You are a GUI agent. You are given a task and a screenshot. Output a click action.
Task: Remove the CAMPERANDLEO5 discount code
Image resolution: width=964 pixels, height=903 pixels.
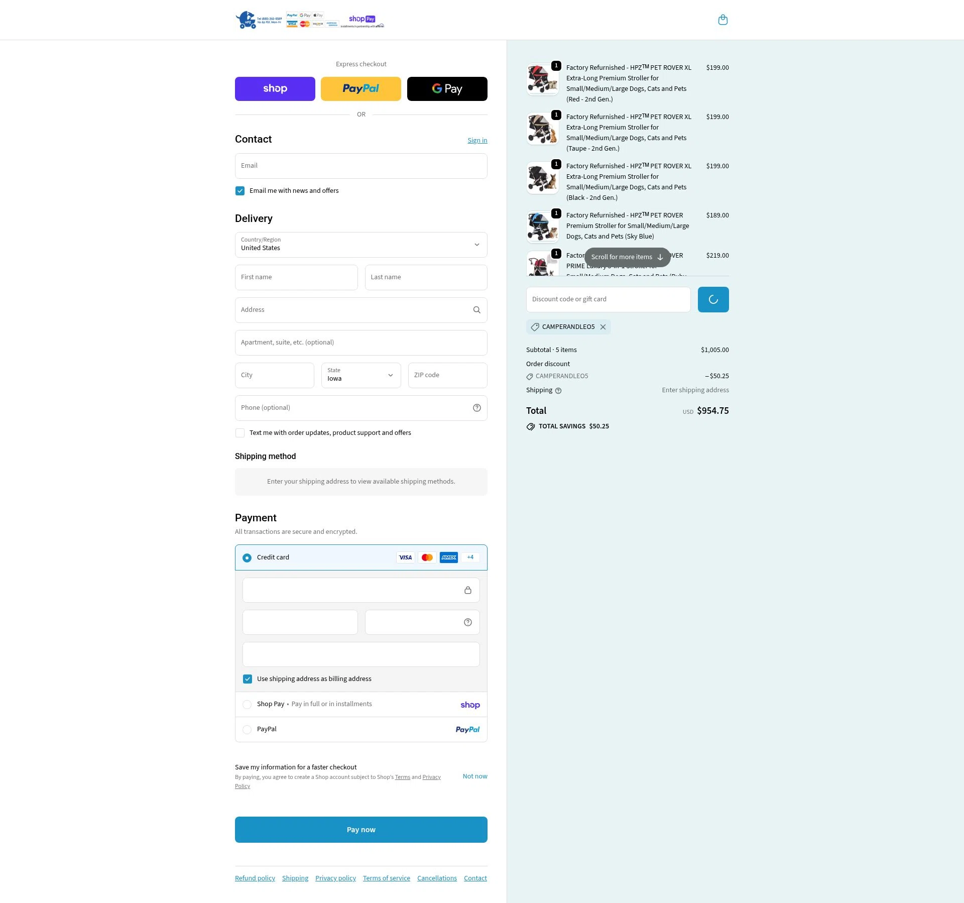click(603, 327)
